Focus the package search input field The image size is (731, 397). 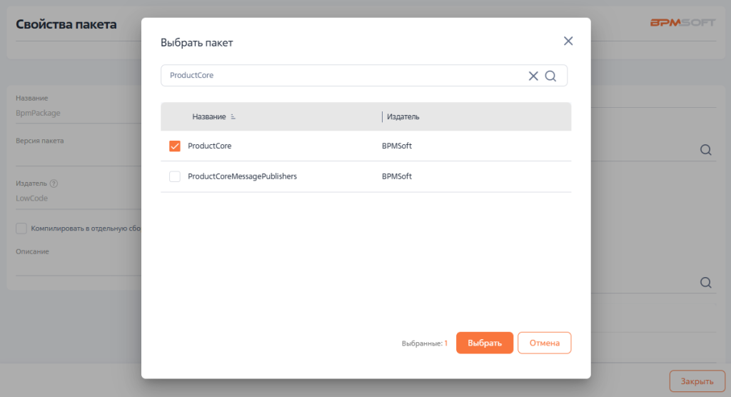(343, 76)
